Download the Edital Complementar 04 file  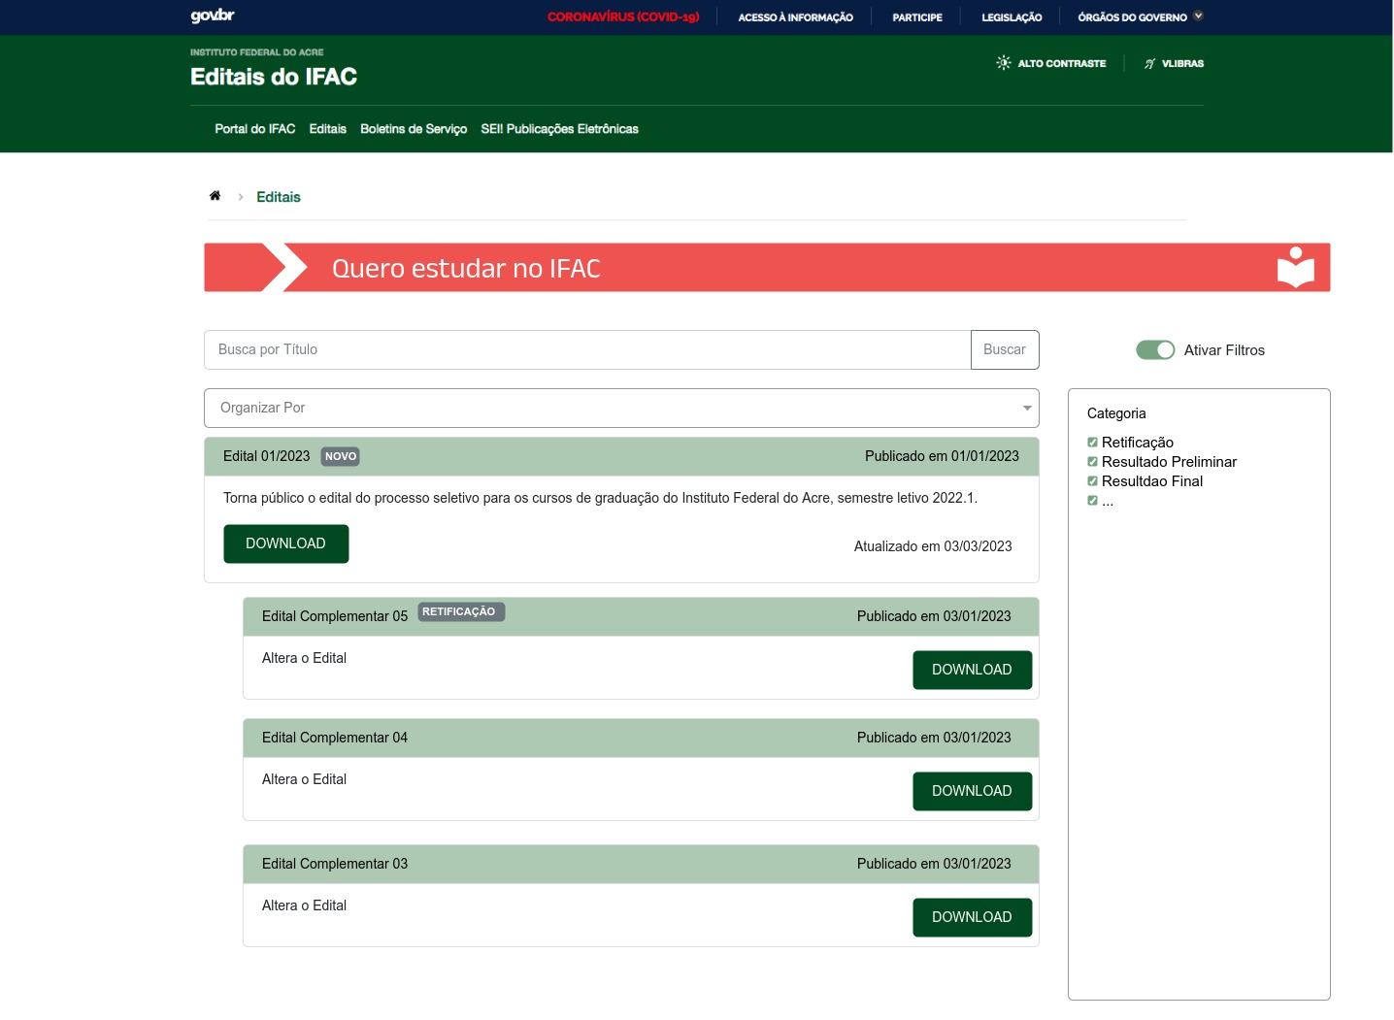(x=972, y=792)
